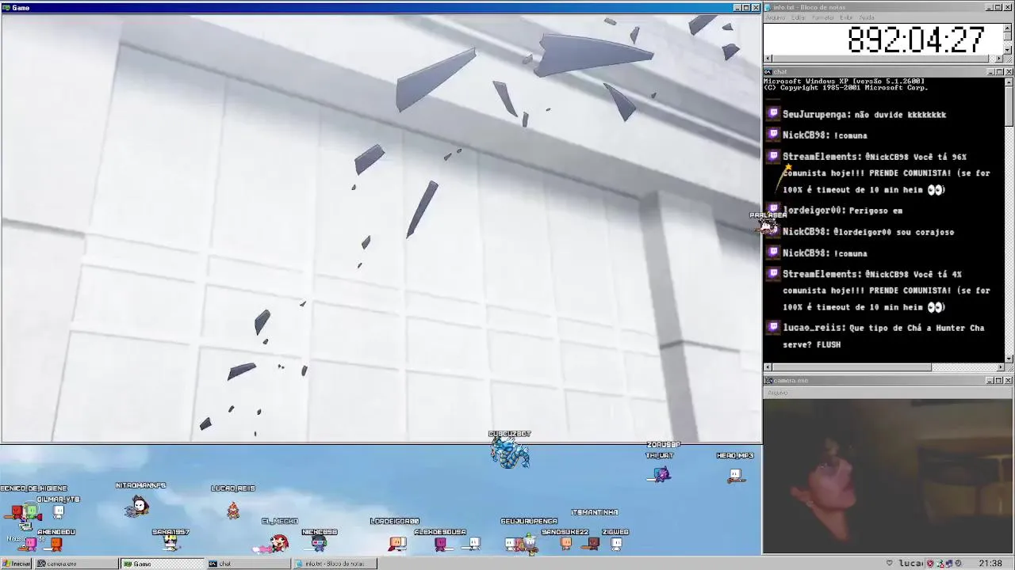Click Twitch icon beside SeuJurupenga's message
This screenshot has width=1015, height=570.
point(773,114)
